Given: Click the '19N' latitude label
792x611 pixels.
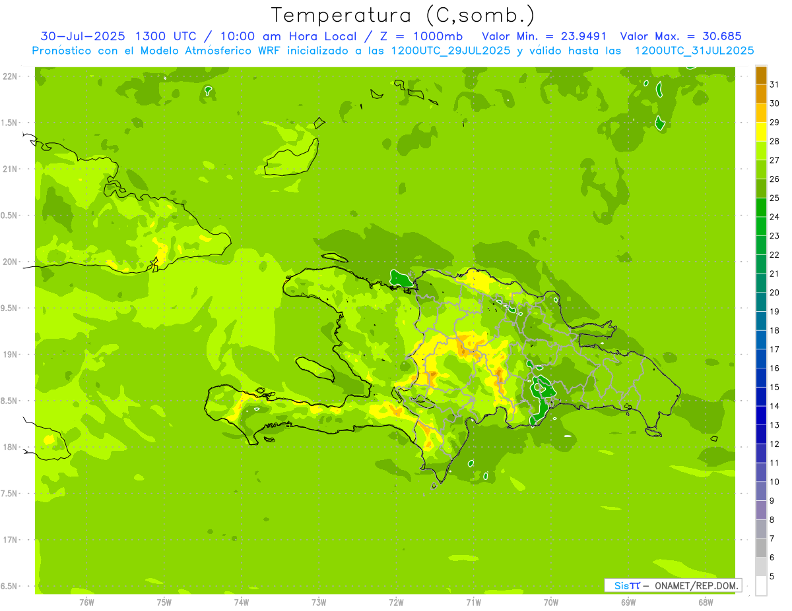Looking at the screenshot, I should (x=10, y=355).
